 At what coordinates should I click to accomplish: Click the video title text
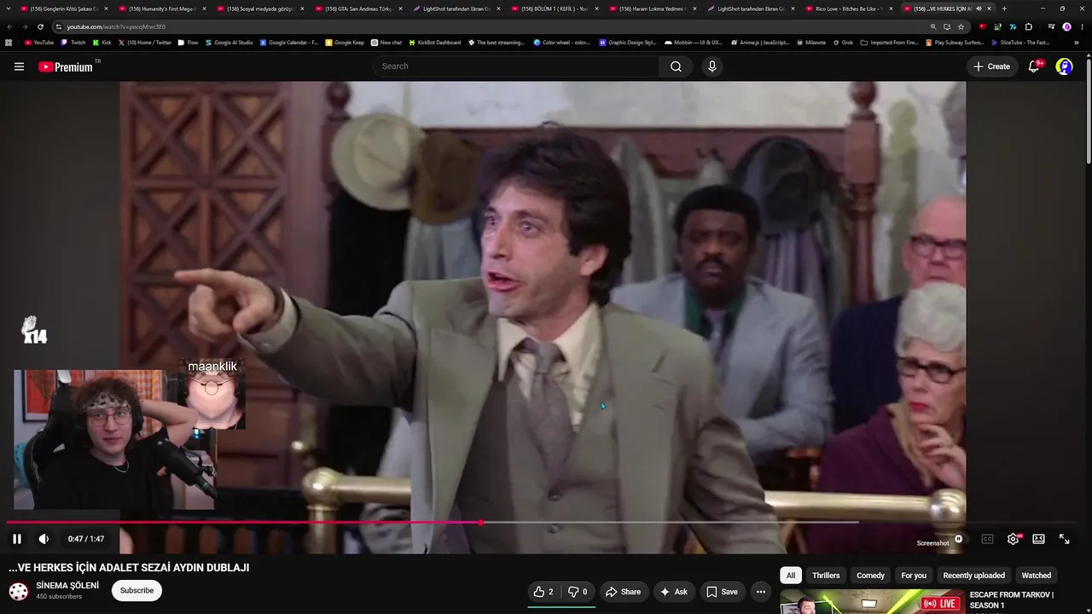point(129,568)
